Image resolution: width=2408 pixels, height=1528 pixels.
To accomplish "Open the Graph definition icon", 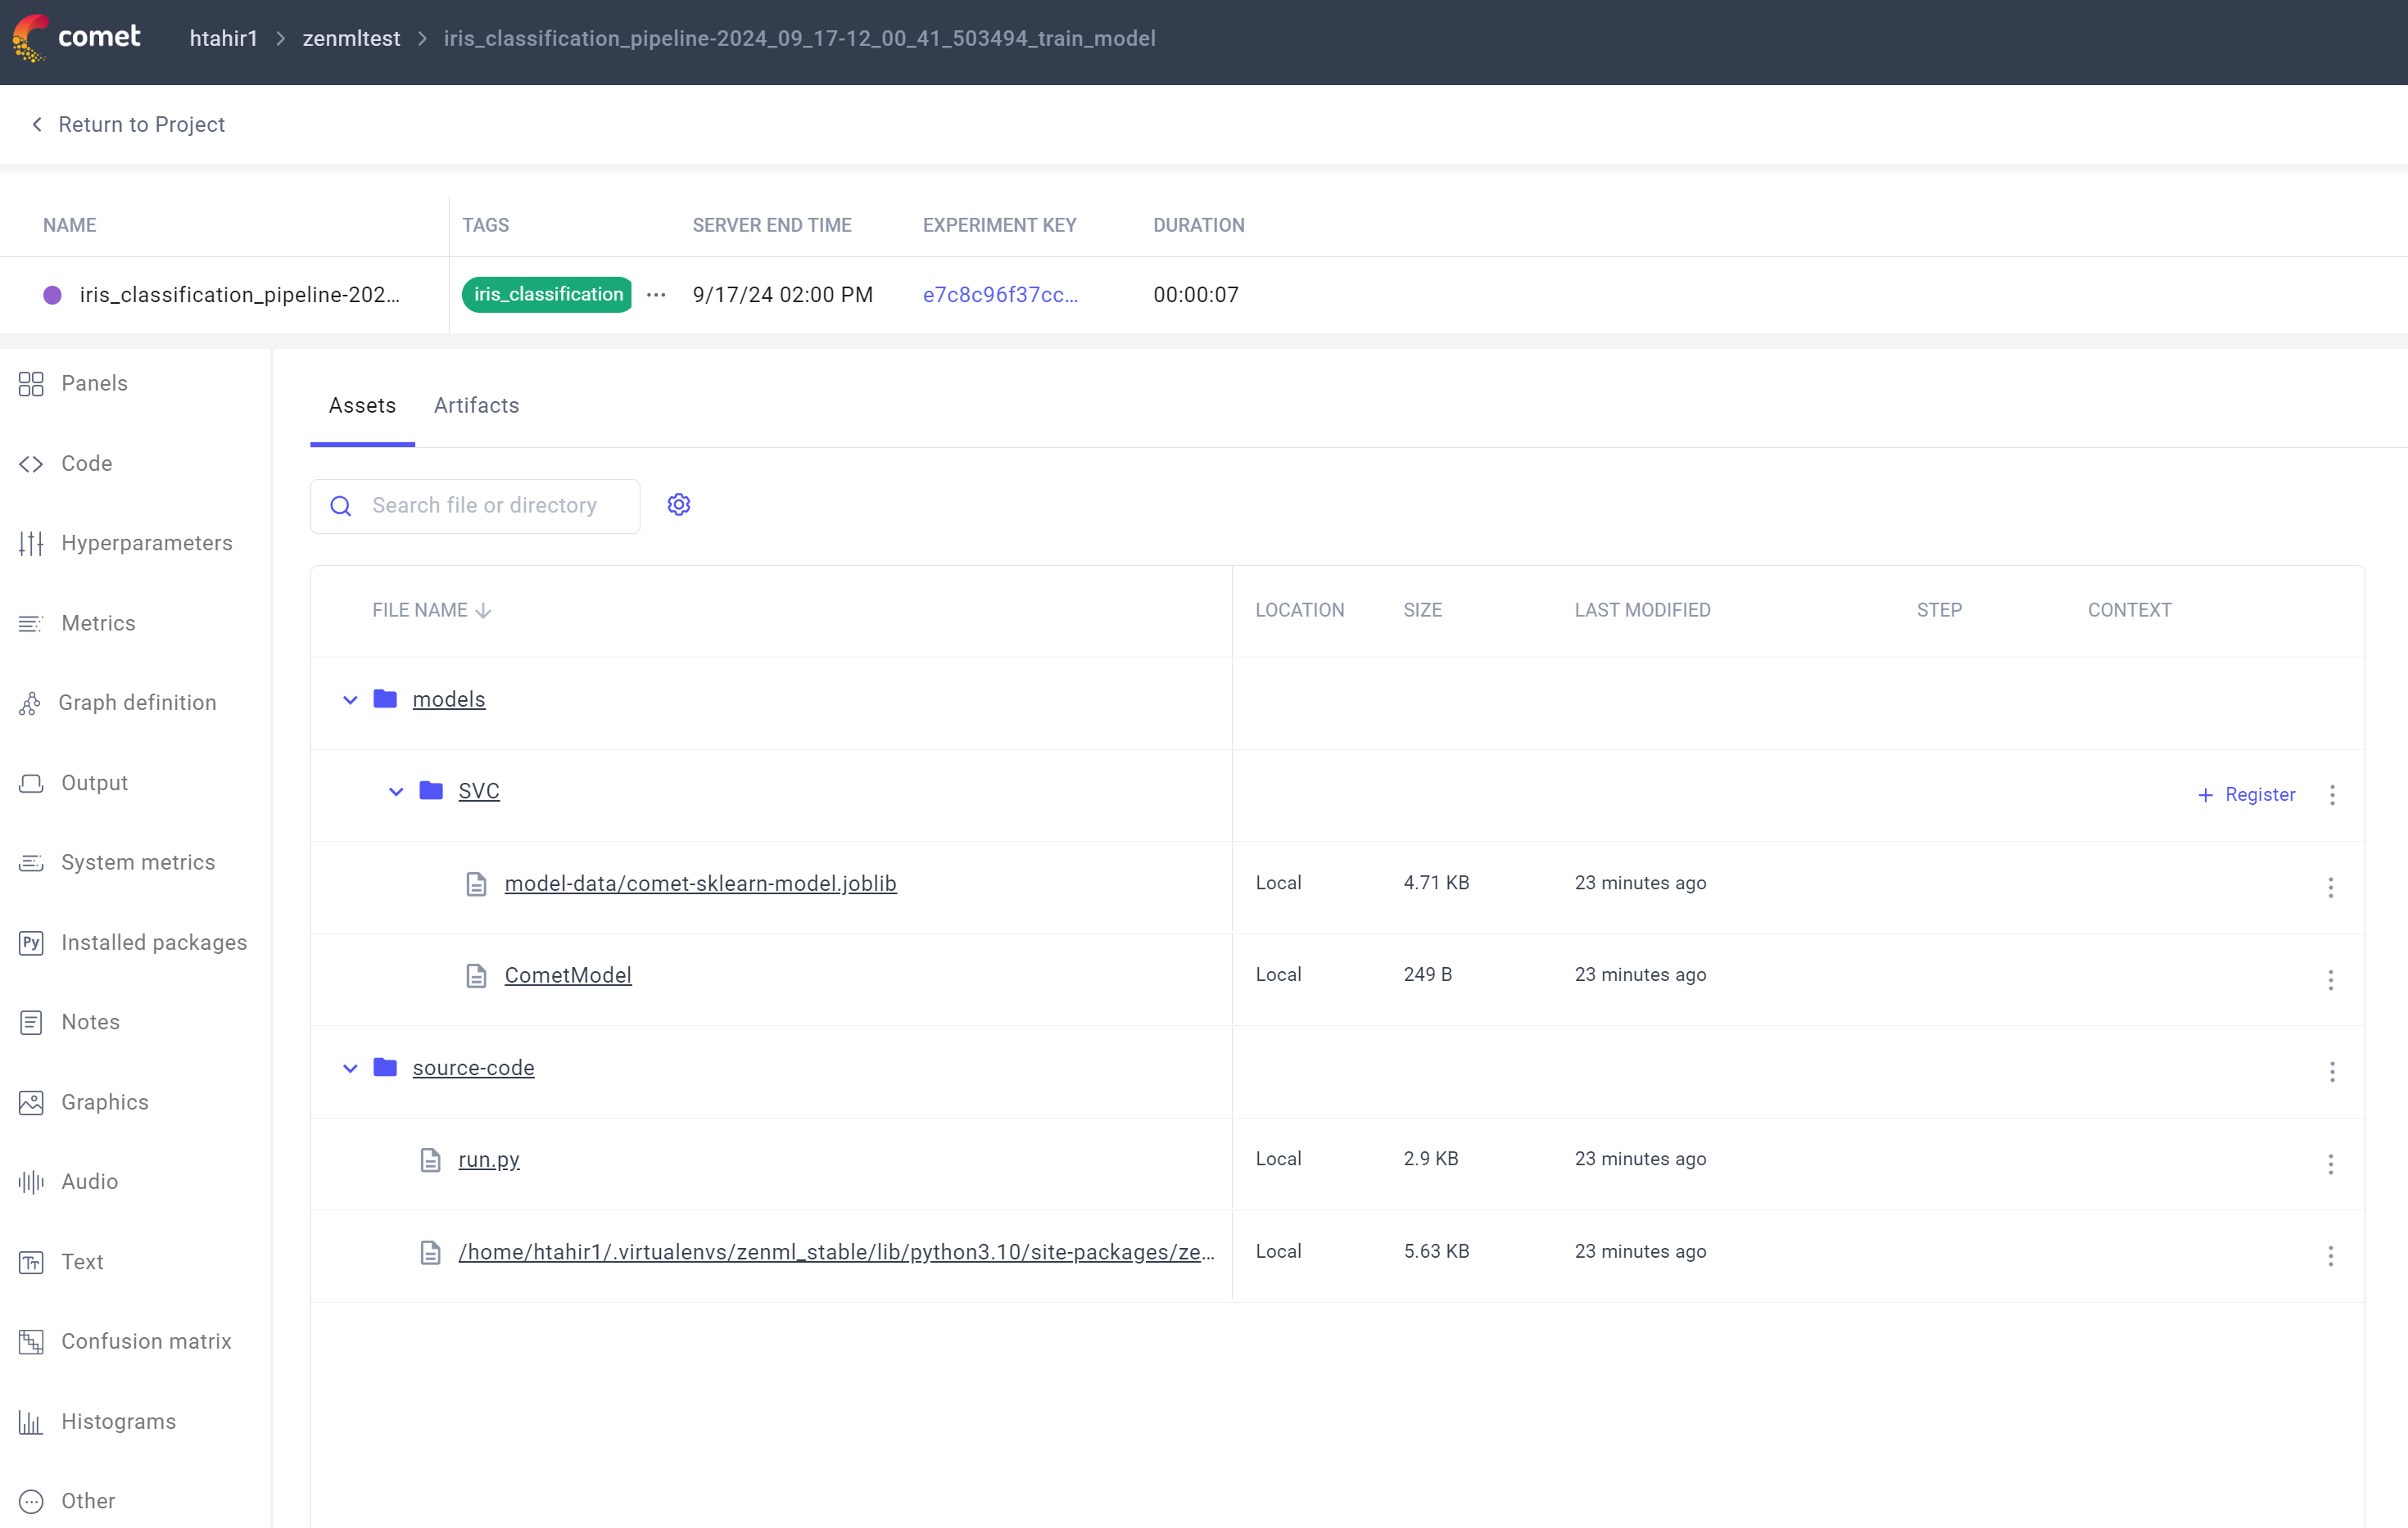I will pyautogui.click(x=30, y=703).
